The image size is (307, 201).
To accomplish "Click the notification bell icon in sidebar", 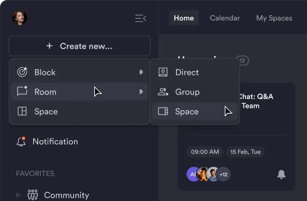I will (21, 141).
